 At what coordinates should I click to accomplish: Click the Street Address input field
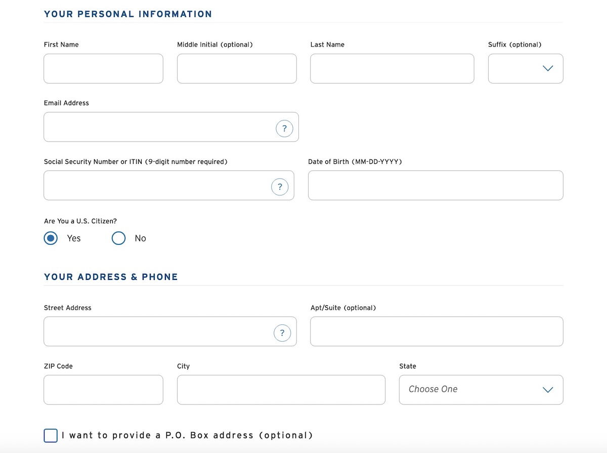point(158,332)
